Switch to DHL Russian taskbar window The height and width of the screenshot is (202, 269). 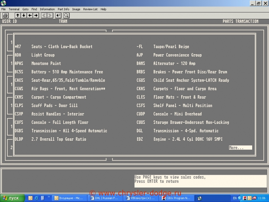point(105,198)
